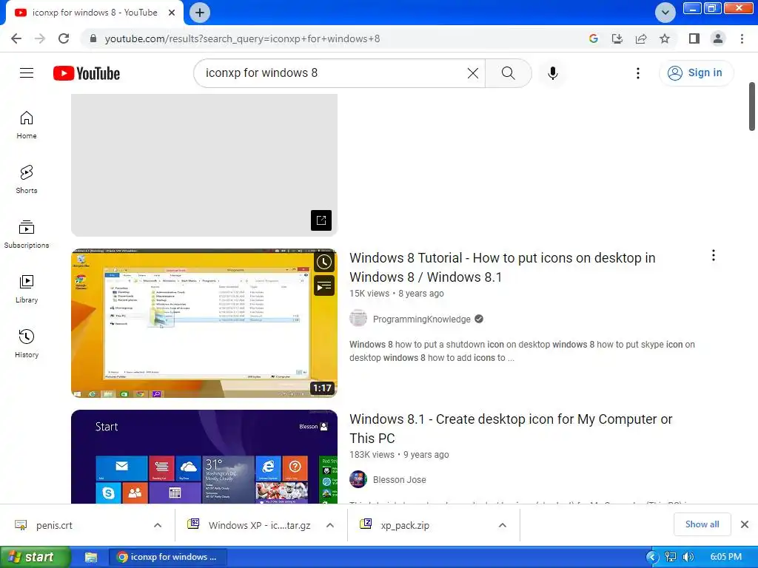Viewport: 758px width, 568px height.
Task: Click ProgrammingKnowledge channel avatar
Action: point(358,319)
